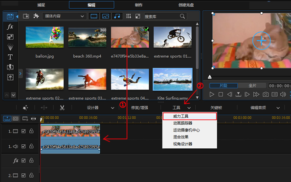Select the ballon.jpg thumbnail
291x182 pixels.
point(45,37)
